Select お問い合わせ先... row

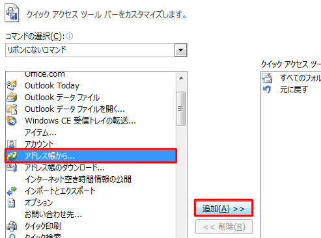click(91, 215)
